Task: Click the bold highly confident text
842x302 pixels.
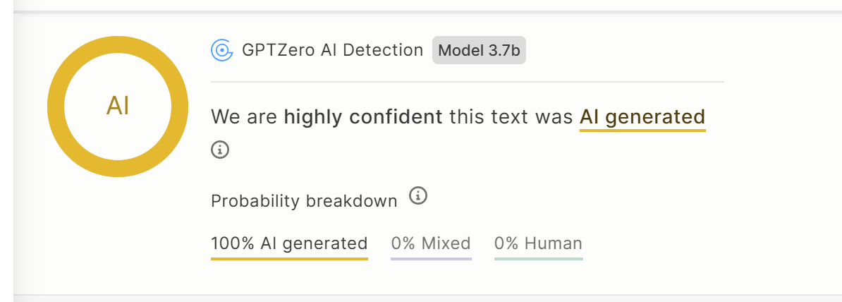Action: 363,116
